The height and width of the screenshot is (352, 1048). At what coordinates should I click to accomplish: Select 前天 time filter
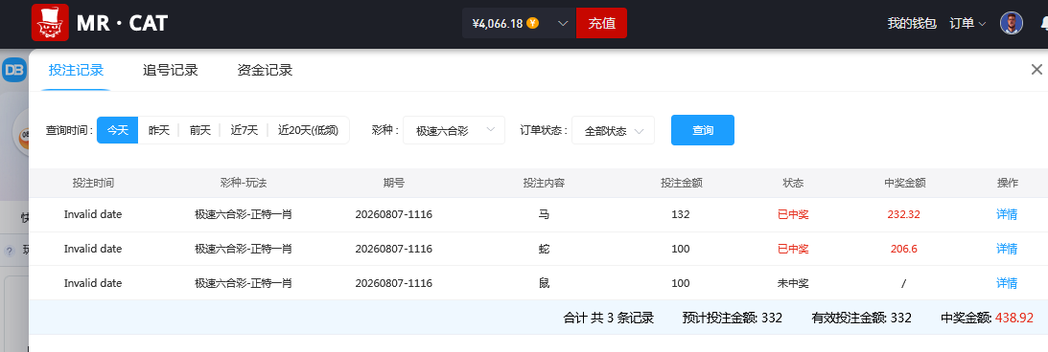pos(199,130)
